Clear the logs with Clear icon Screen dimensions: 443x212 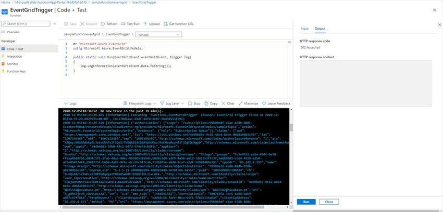[224, 103]
